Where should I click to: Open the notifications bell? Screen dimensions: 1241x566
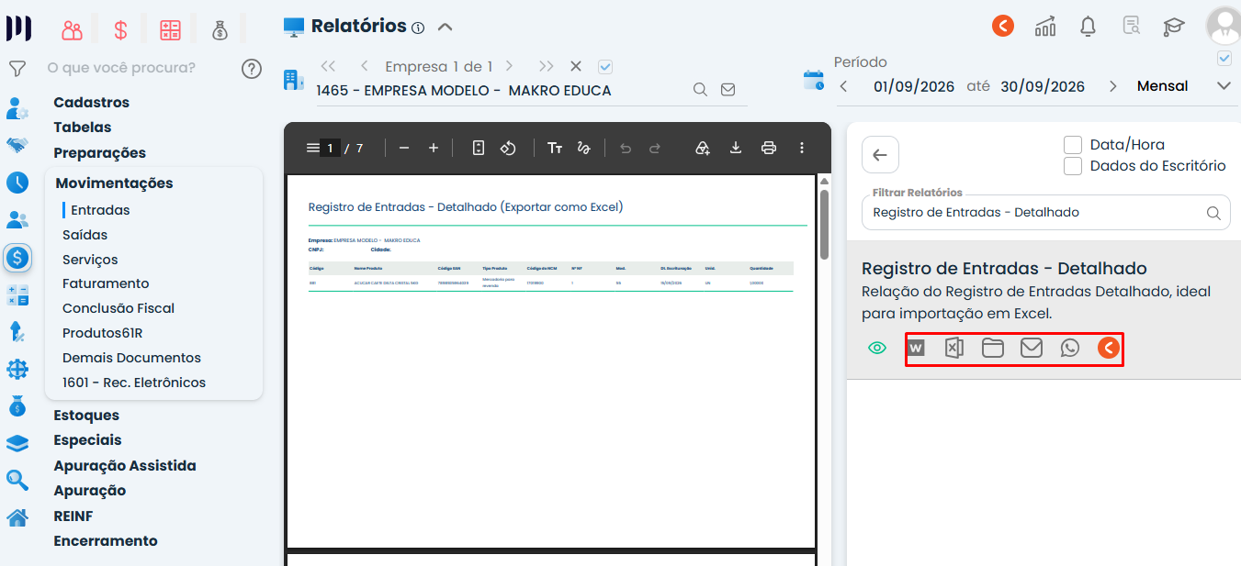coord(1088,27)
